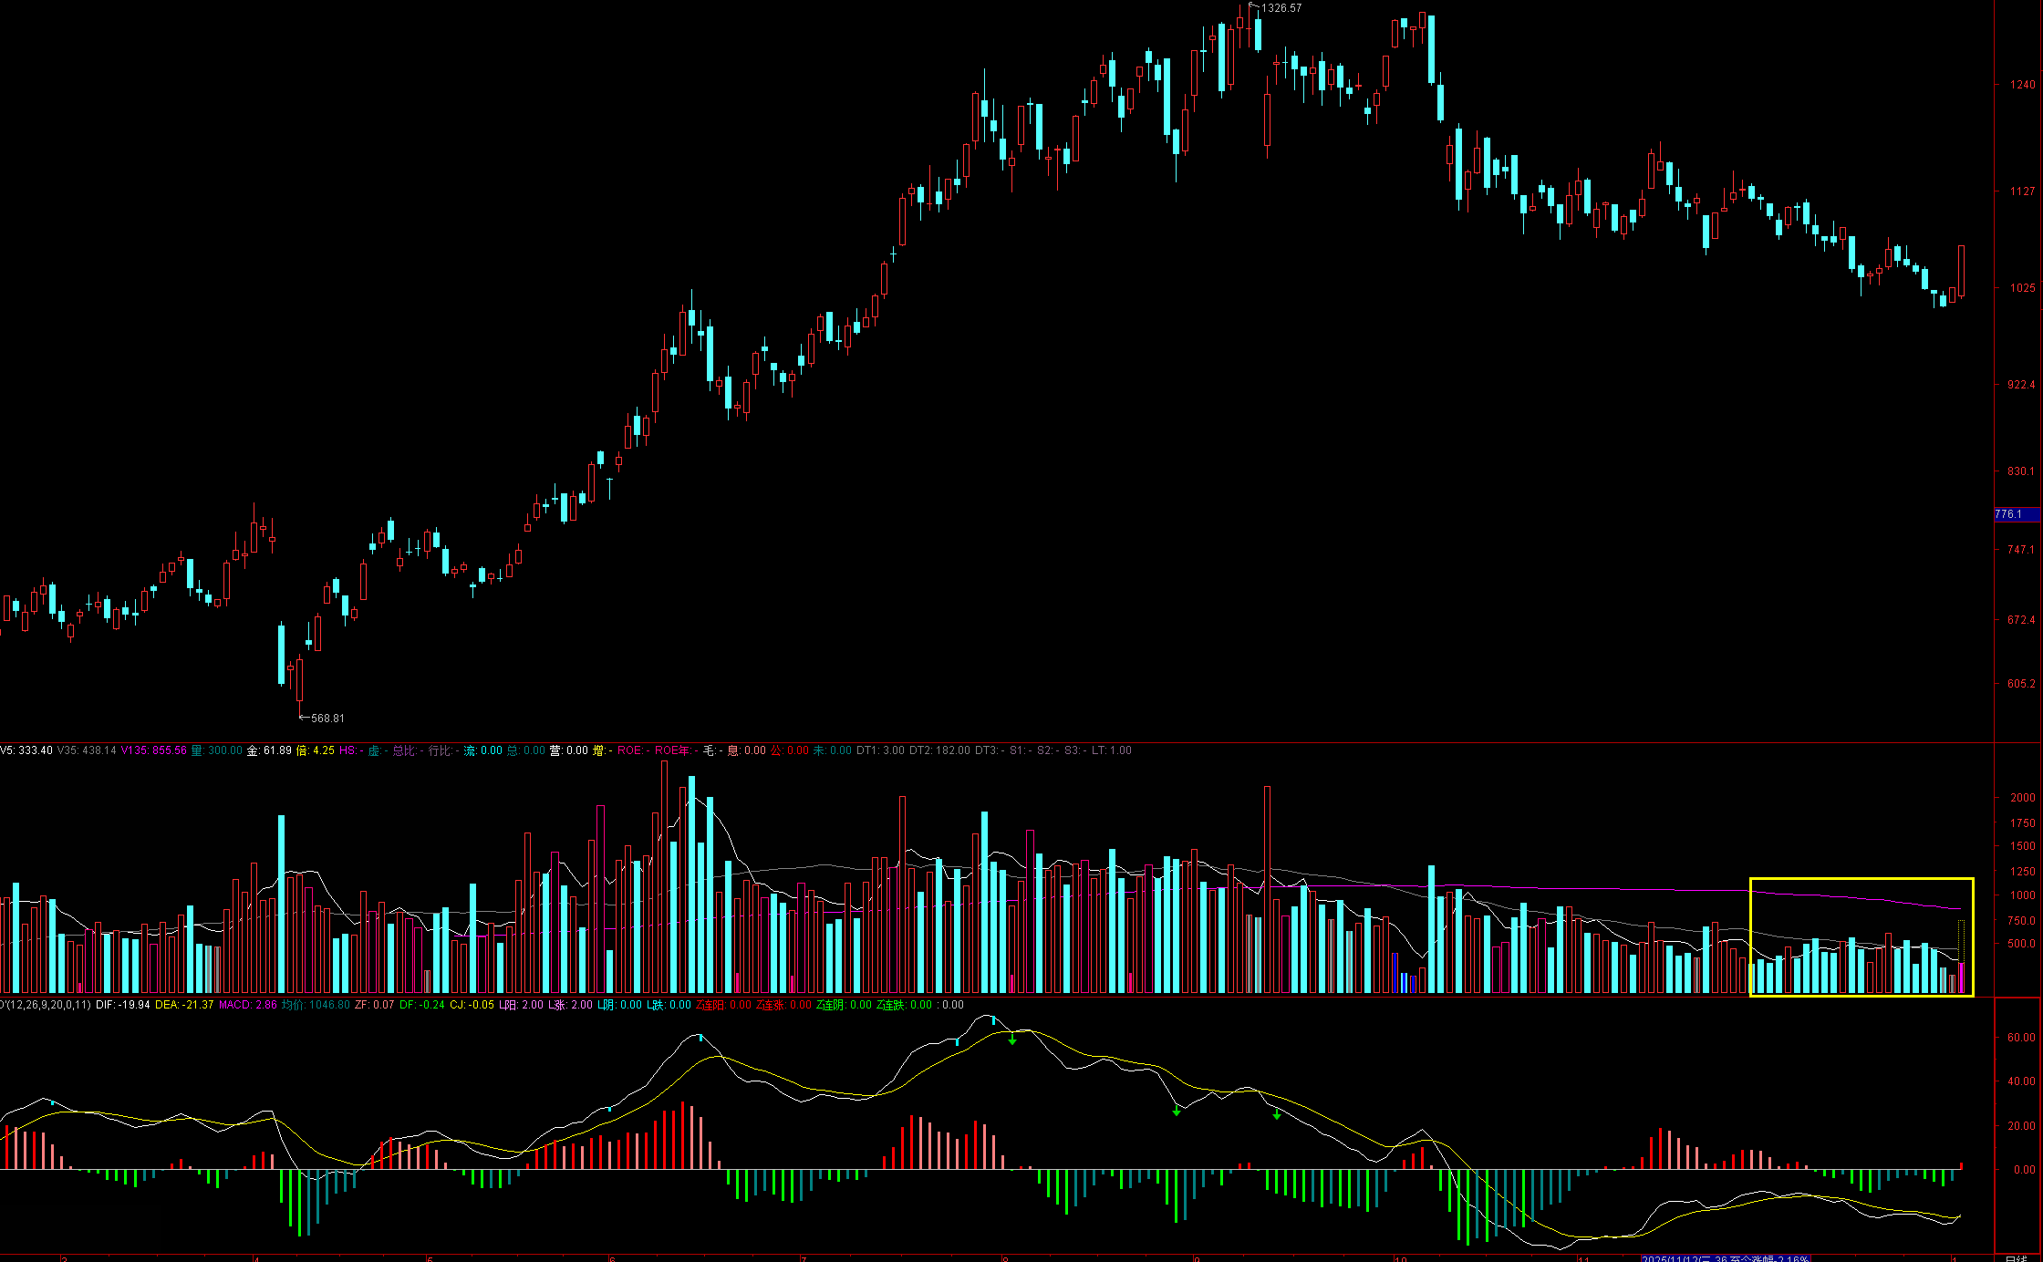Click the 均价: 1046.80 average price label
This screenshot has height=1262, width=2043.
pyautogui.click(x=316, y=1005)
